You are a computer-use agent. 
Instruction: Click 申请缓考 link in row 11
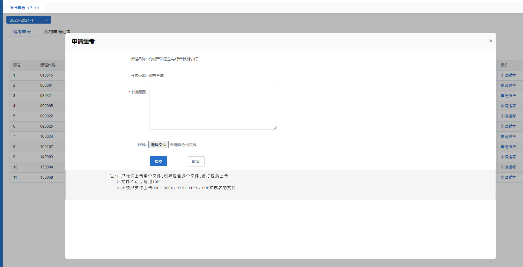(x=508, y=177)
